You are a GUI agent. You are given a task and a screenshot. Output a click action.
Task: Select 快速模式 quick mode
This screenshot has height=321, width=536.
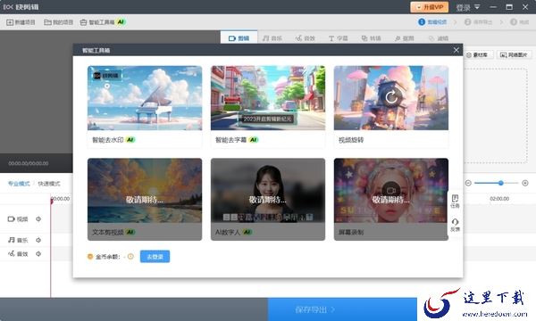pos(49,184)
